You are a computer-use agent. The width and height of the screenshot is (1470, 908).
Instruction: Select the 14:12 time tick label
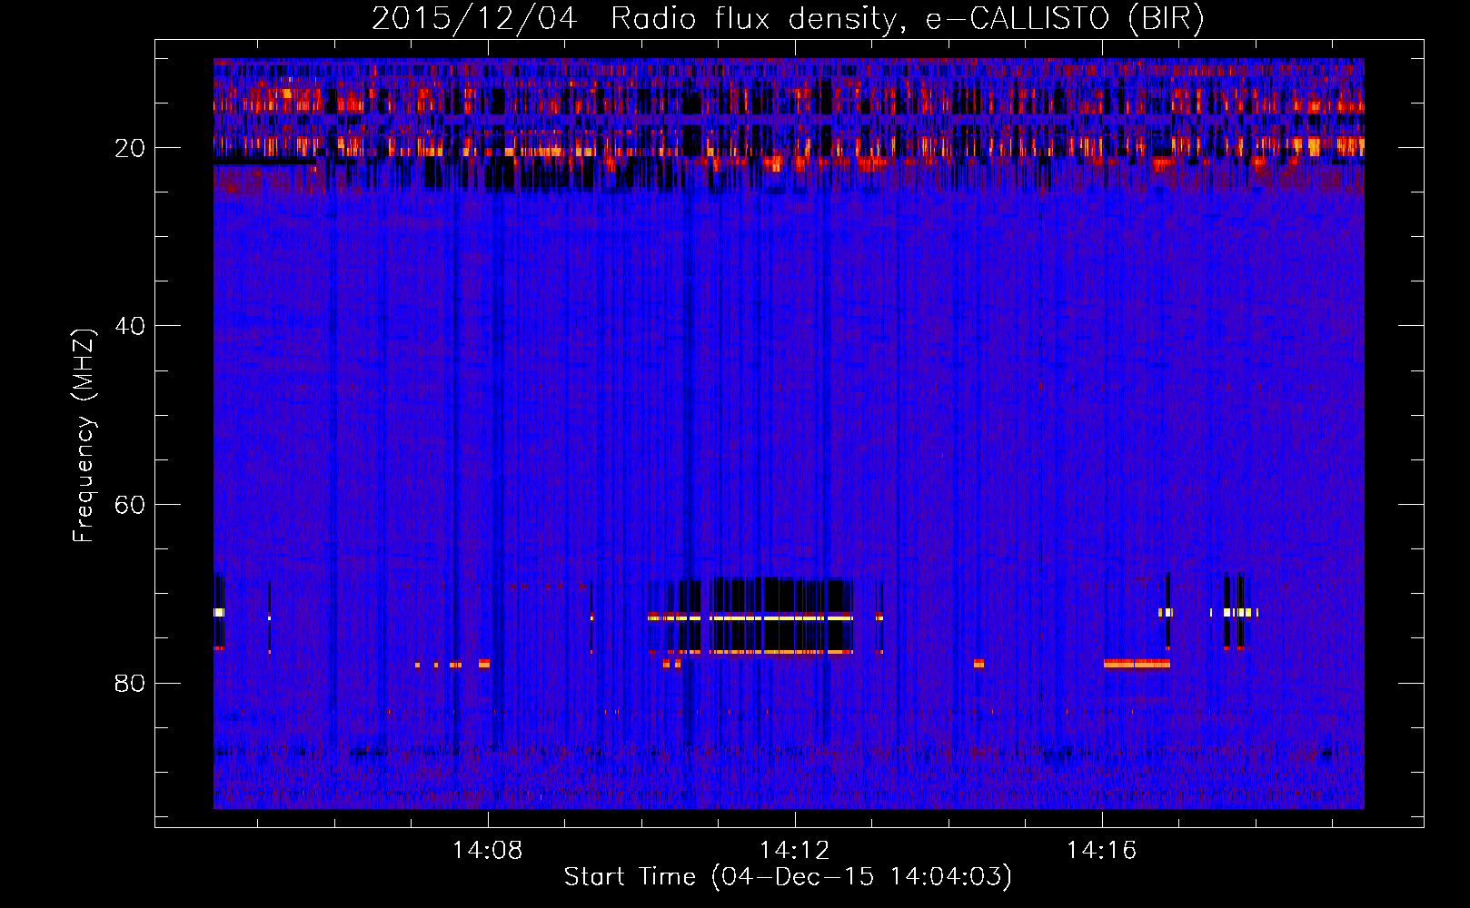(795, 851)
